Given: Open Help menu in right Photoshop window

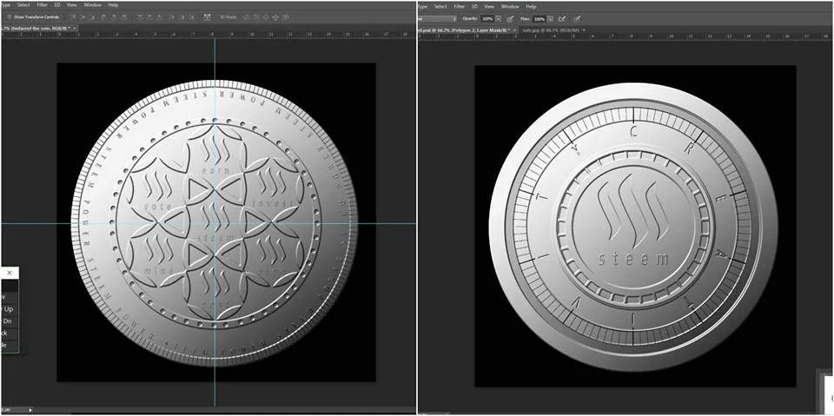Looking at the screenshot, I should click(x=531, y=6).
